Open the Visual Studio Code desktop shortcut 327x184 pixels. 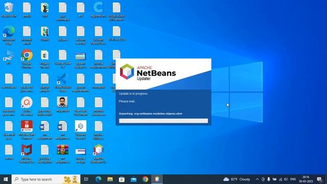pos(62,83)
